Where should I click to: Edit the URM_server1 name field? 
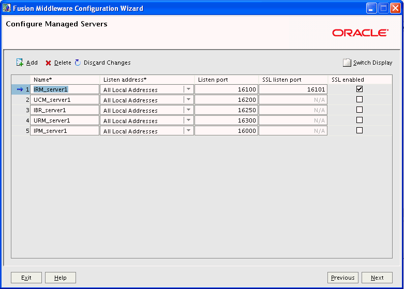click(x=65, y=120)
